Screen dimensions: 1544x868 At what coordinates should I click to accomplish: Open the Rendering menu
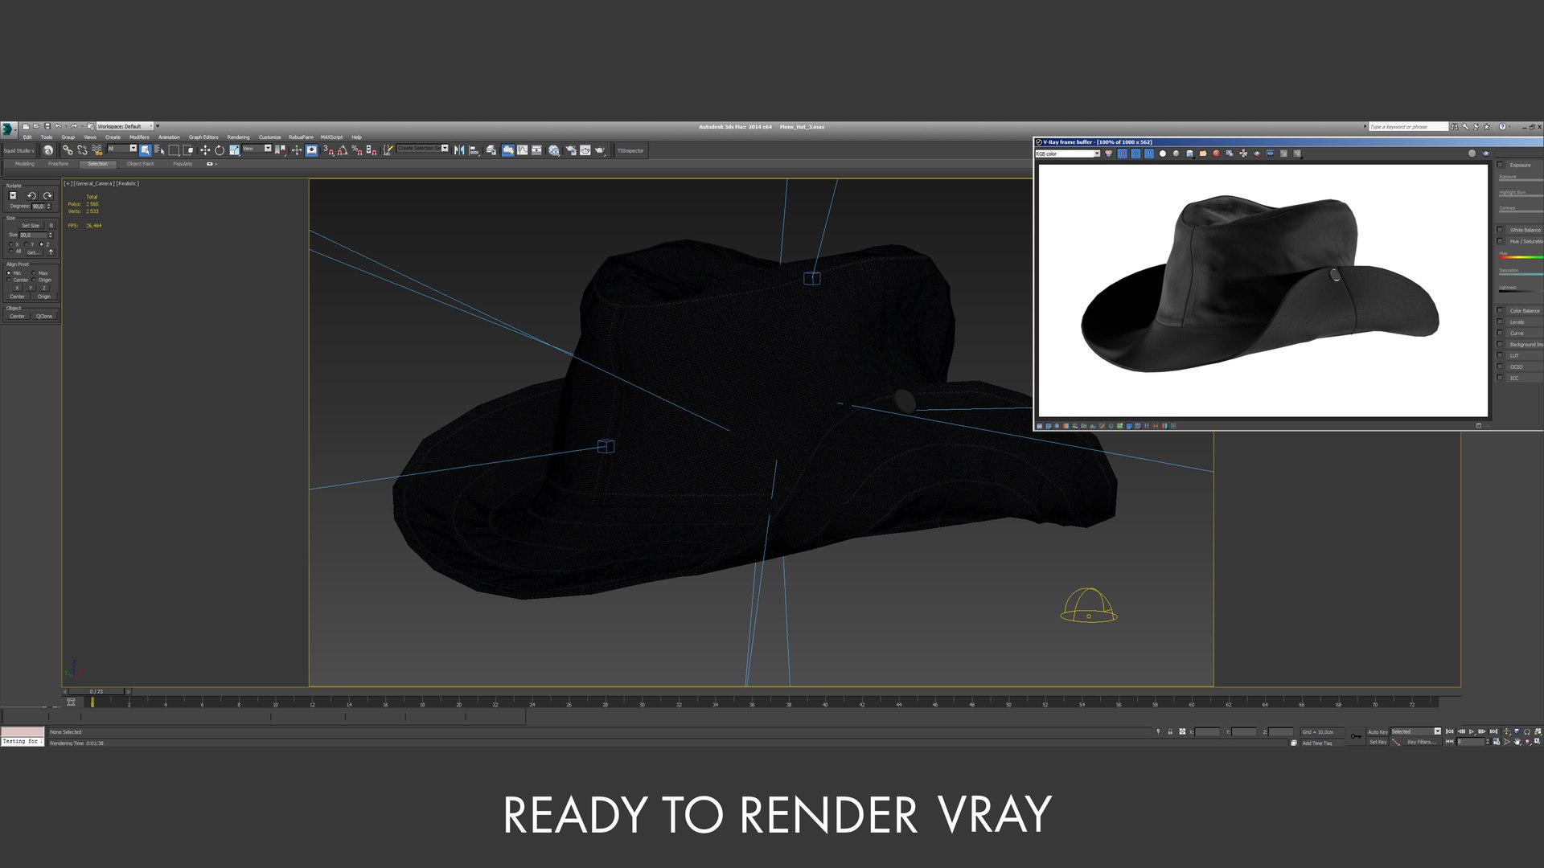tap(238, 137)
